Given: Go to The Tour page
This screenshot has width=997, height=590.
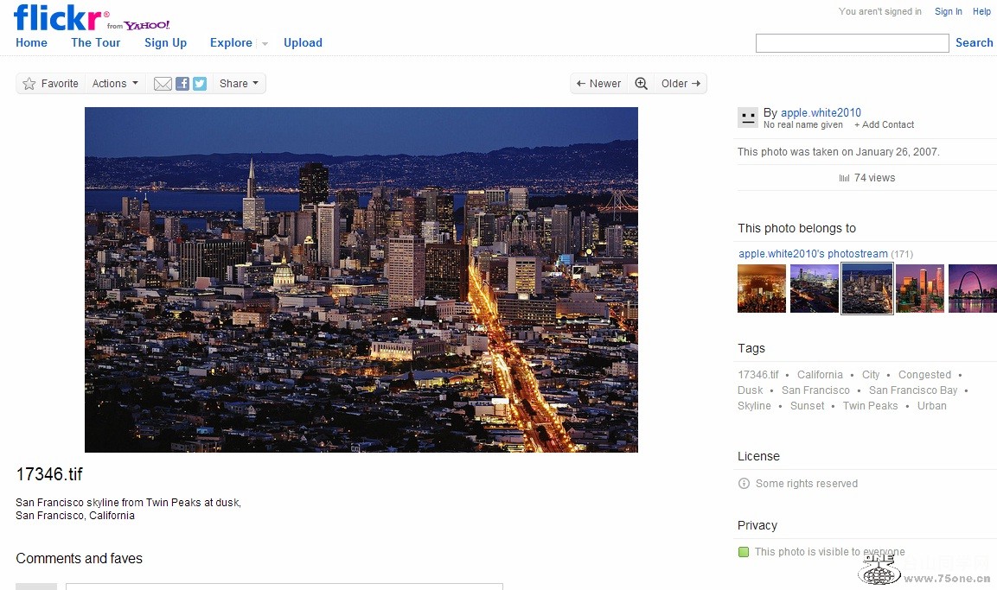Looking at the screenshot, I should 96,42.
